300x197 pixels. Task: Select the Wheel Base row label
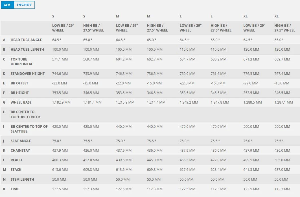(21, 102)
